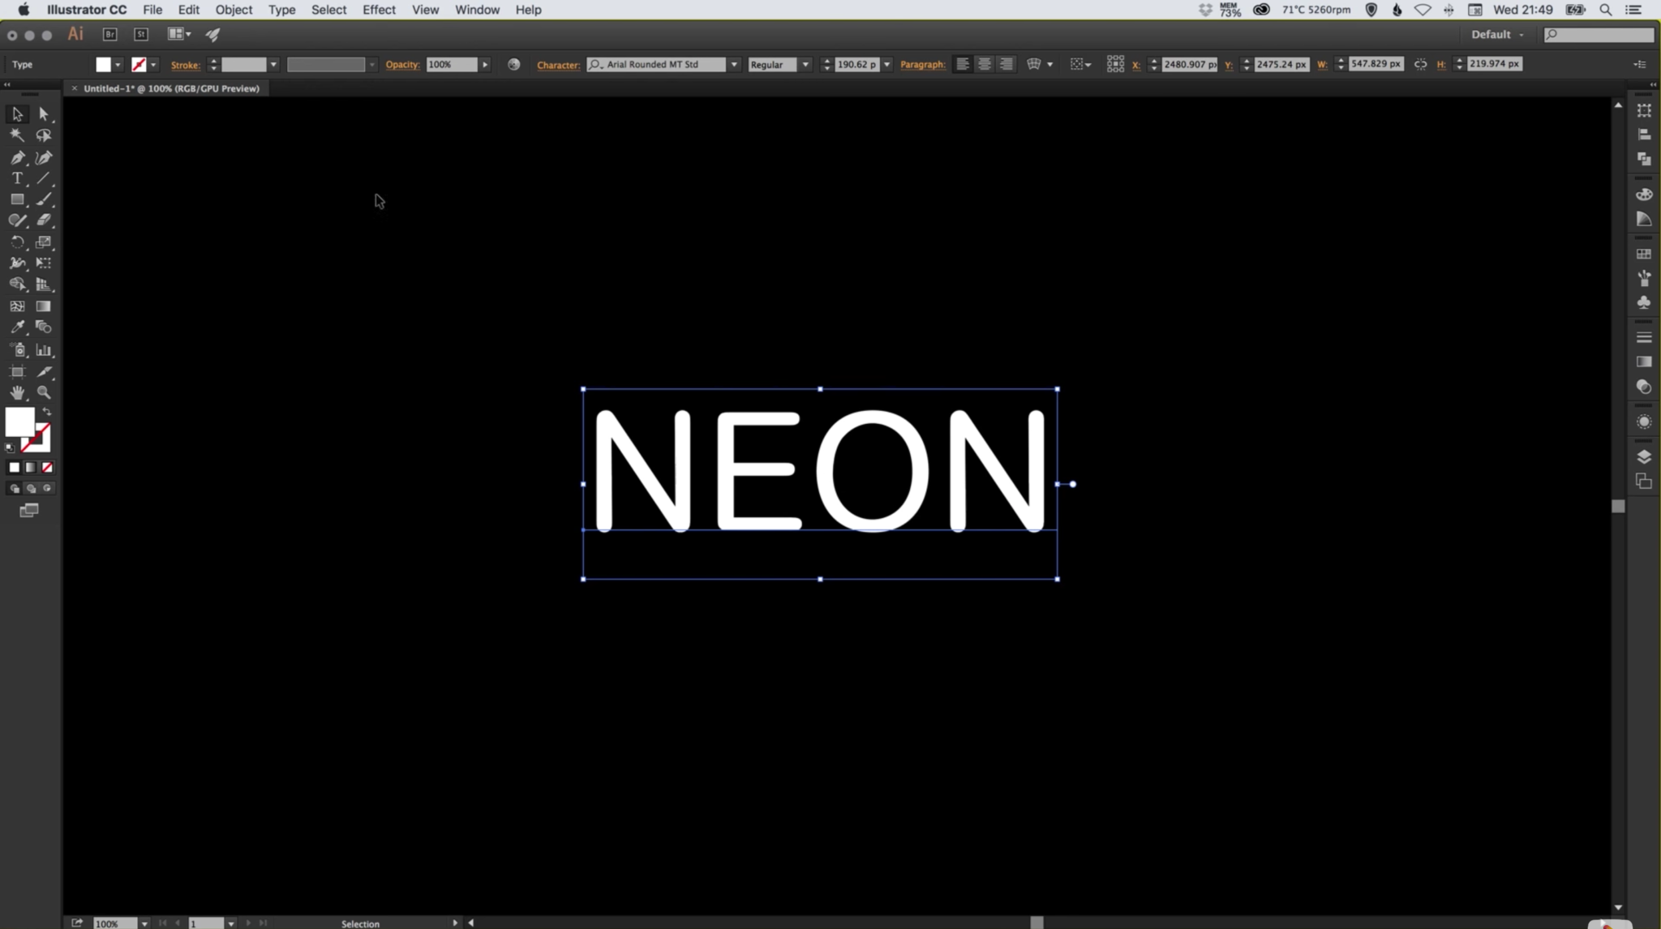Select the Rectangle tool

[x=17, y=199]
